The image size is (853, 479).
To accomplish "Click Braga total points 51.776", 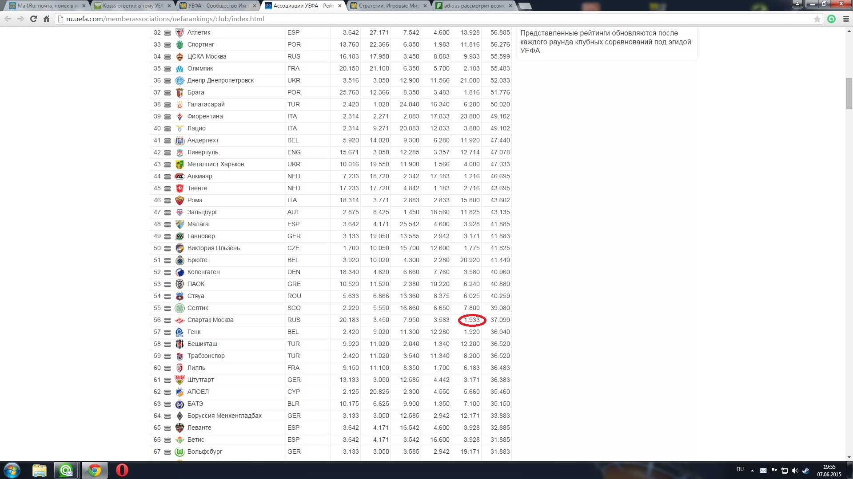I will point(500,93).
